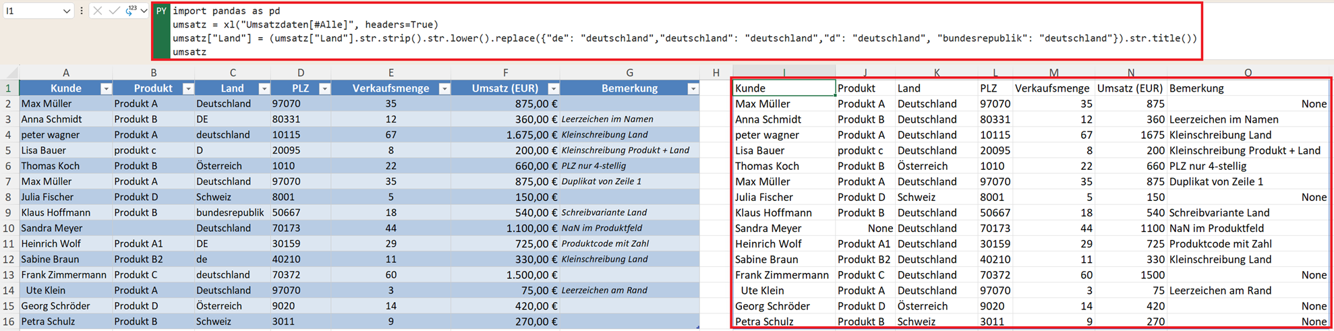The image size is (1334, 331).
Task: Click the enter checkmark icon in formula bar
Action: (113, 11)
